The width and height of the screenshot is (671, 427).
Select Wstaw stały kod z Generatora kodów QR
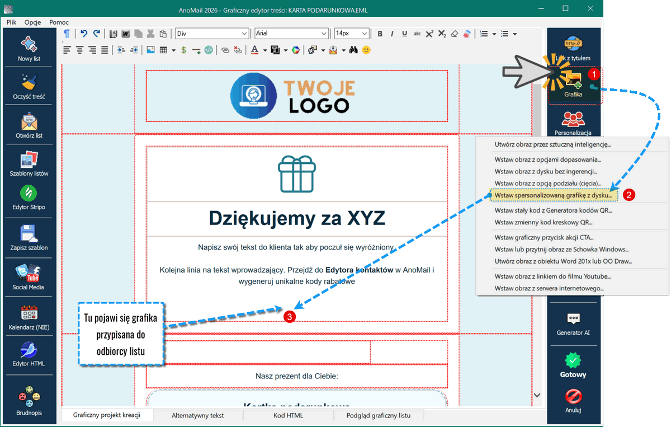point(554,210)
